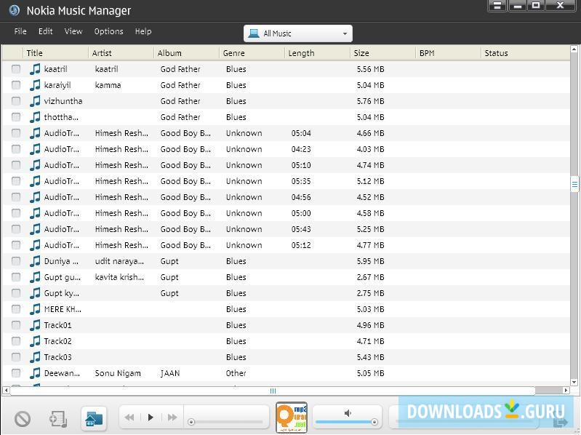Click the horizontal scrollbar thumb
Viewport: 581px width, 435px height.
pyautogui.click(x=273, y=391)
